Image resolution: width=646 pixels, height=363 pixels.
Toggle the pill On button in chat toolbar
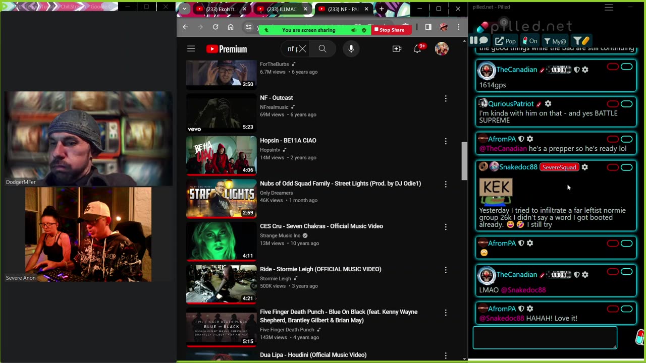click(529, 41)
